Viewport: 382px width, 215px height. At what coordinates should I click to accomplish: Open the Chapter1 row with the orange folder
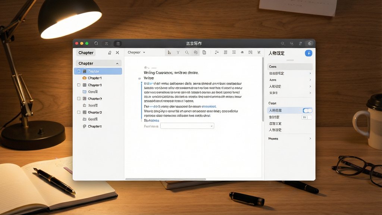(98, 78)
